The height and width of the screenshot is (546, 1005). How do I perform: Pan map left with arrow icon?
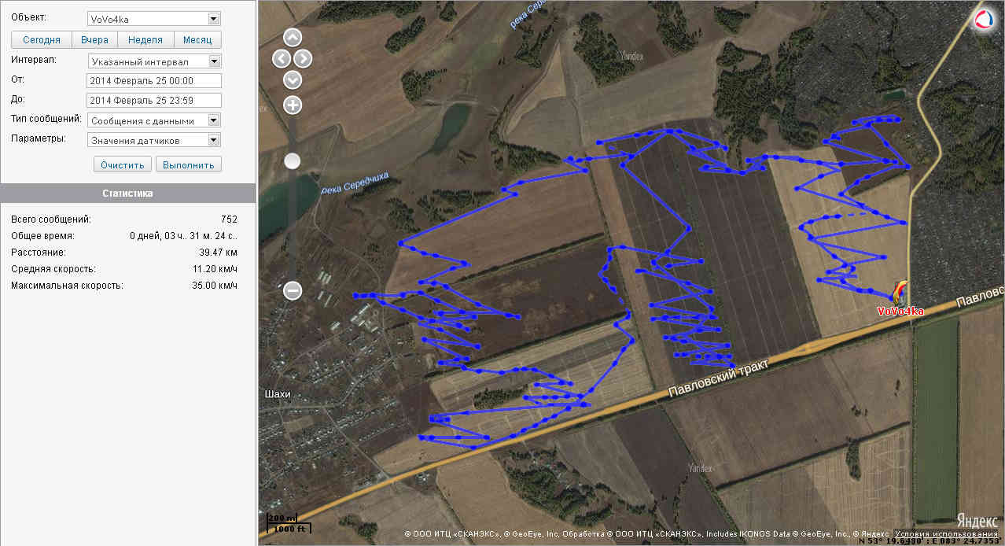click(x=282, y=59)
